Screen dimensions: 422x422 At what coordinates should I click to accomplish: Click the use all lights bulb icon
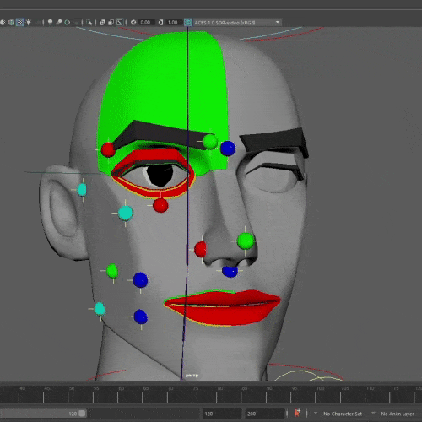(28, 22)
